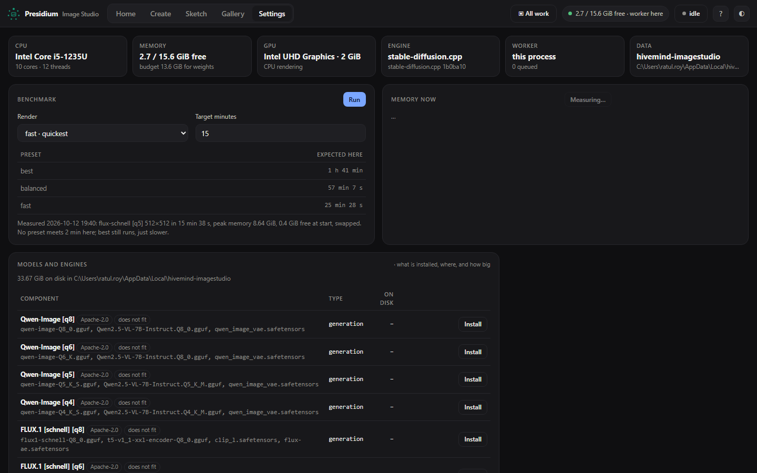Open the Sketch tab

[196, 14]
